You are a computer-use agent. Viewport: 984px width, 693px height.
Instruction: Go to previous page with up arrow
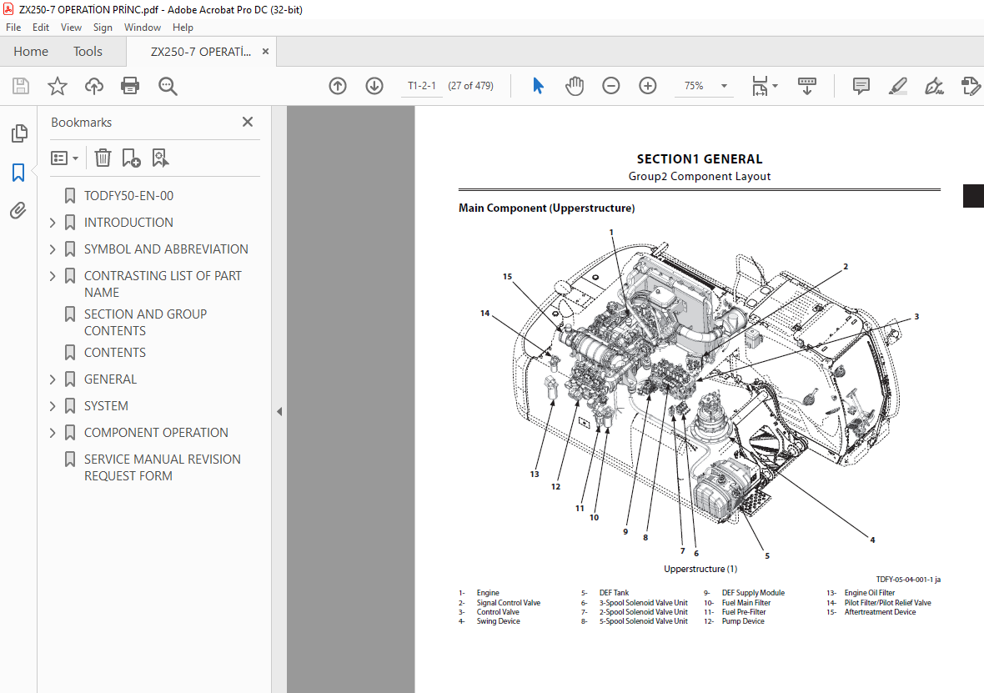pos(338,86)
